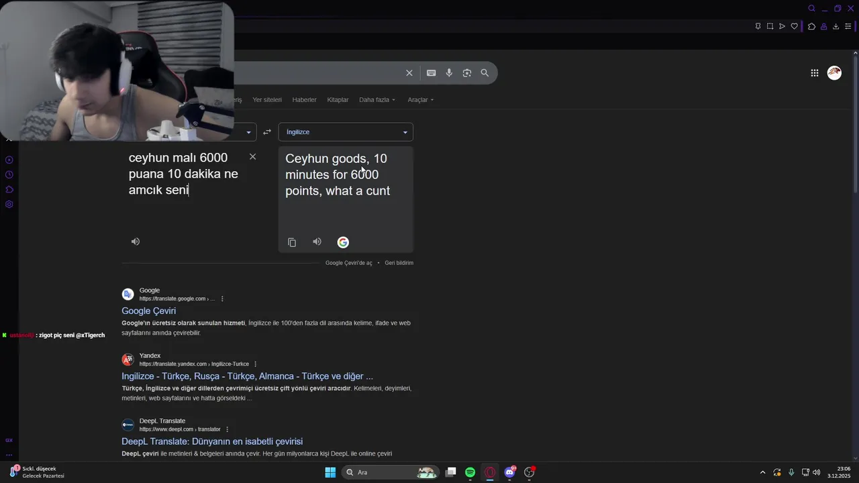859x483 pixels.
Task: Open Windows Start menu
Action: pyautogui.click(x=330, y=472)
